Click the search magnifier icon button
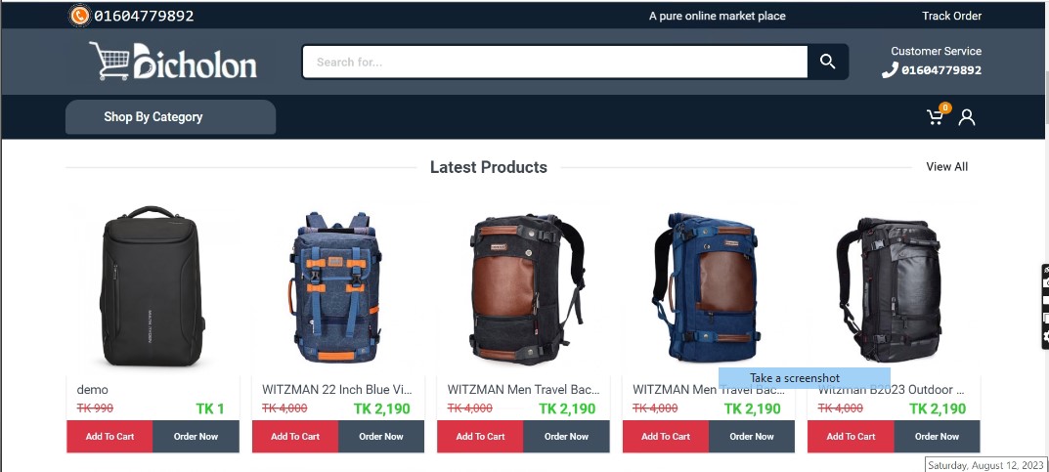This screenshot has width=1049, height=472. click(x=827, y=63)
